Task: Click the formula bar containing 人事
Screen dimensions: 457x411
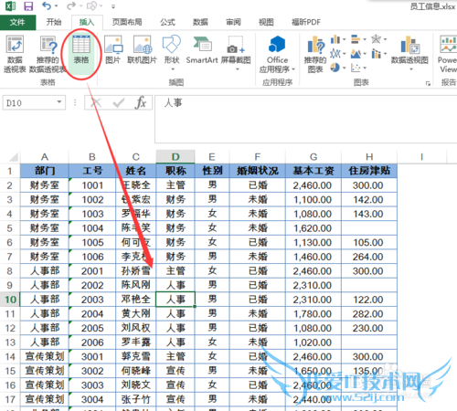Action: pos(305,119)
